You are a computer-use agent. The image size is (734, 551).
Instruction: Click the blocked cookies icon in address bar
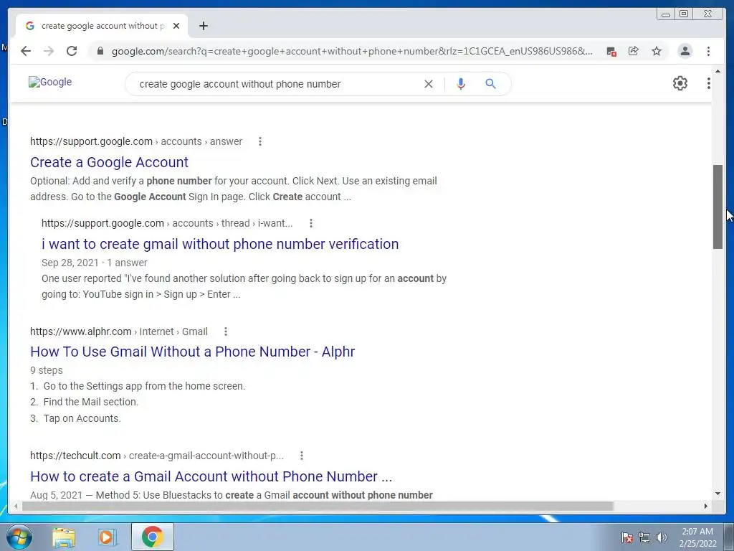tap(611, 51)
